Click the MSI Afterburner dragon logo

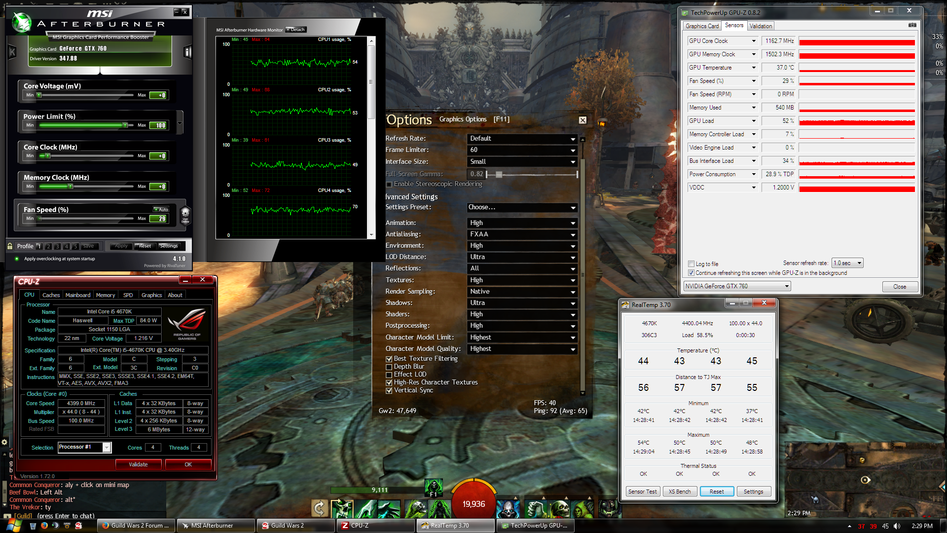coord(22,22)
